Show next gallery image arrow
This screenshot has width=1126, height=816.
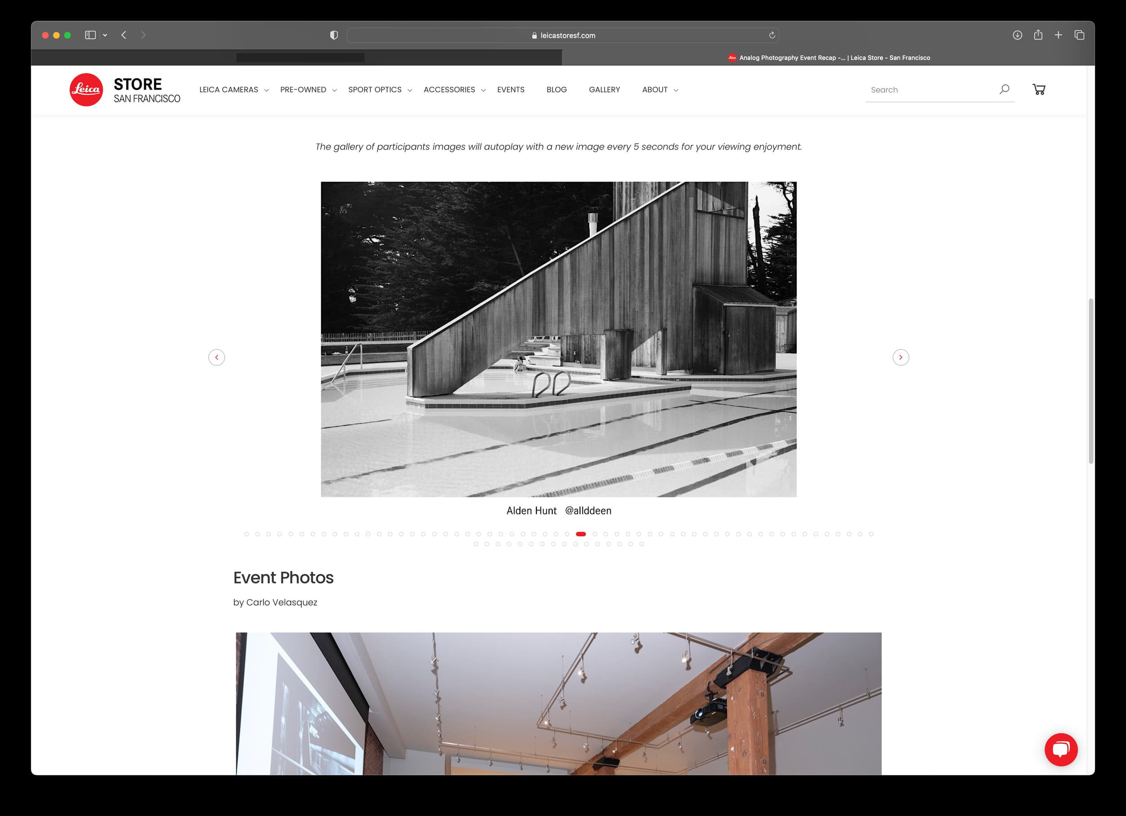tap(901, 357)
